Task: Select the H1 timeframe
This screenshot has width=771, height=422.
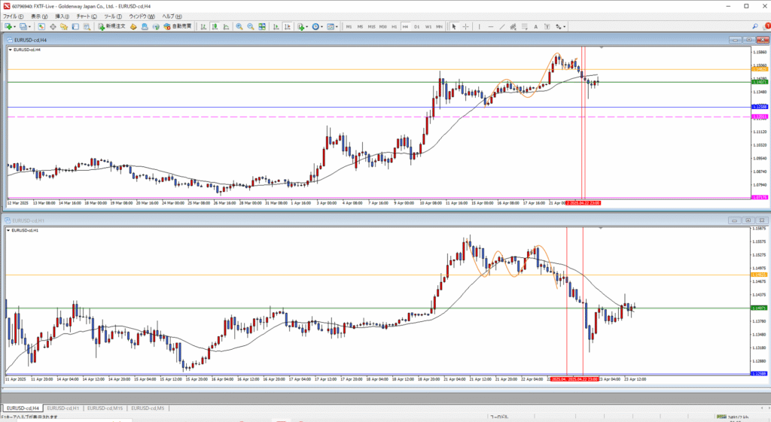Action: click(394, 26)
